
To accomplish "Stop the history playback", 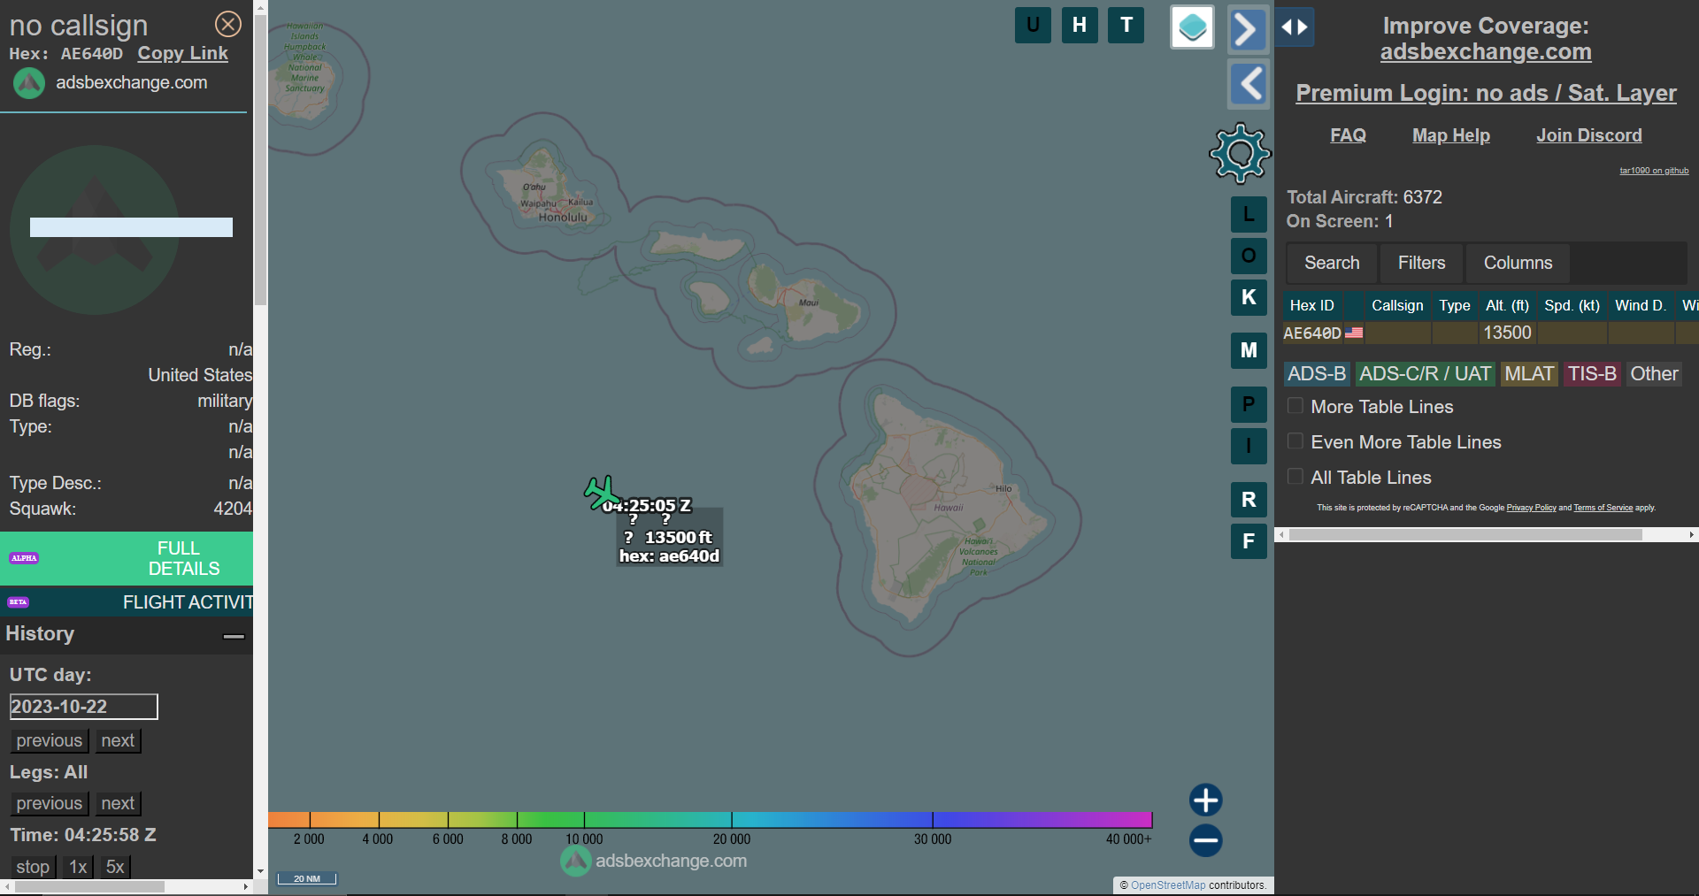I will pyautogui.click(x=33, y=867).
